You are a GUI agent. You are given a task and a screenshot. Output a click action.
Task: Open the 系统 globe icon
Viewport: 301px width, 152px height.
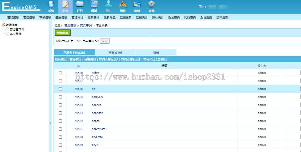pos(51,4)
